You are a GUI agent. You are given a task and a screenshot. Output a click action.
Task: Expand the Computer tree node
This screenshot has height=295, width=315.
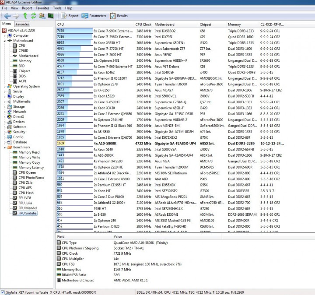click(5, 36)
